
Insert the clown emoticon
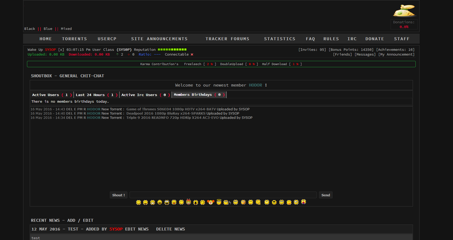click(x=210, y=202)
